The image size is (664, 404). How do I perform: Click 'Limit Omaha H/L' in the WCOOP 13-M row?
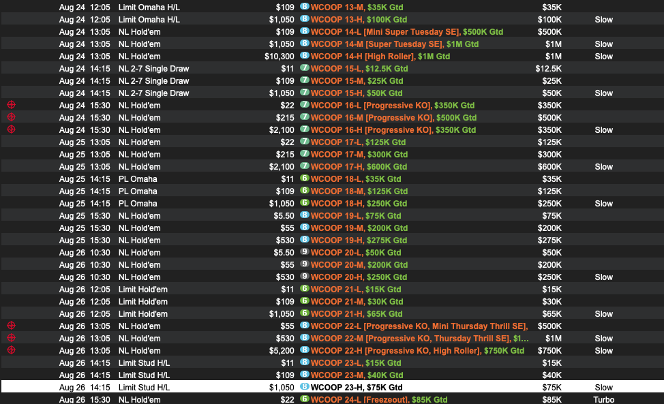click(x=149, y=7)
